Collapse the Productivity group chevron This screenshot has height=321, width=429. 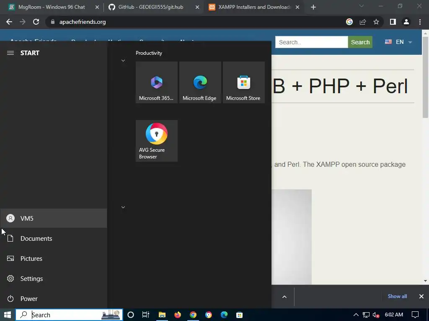(x=123, y=61)
